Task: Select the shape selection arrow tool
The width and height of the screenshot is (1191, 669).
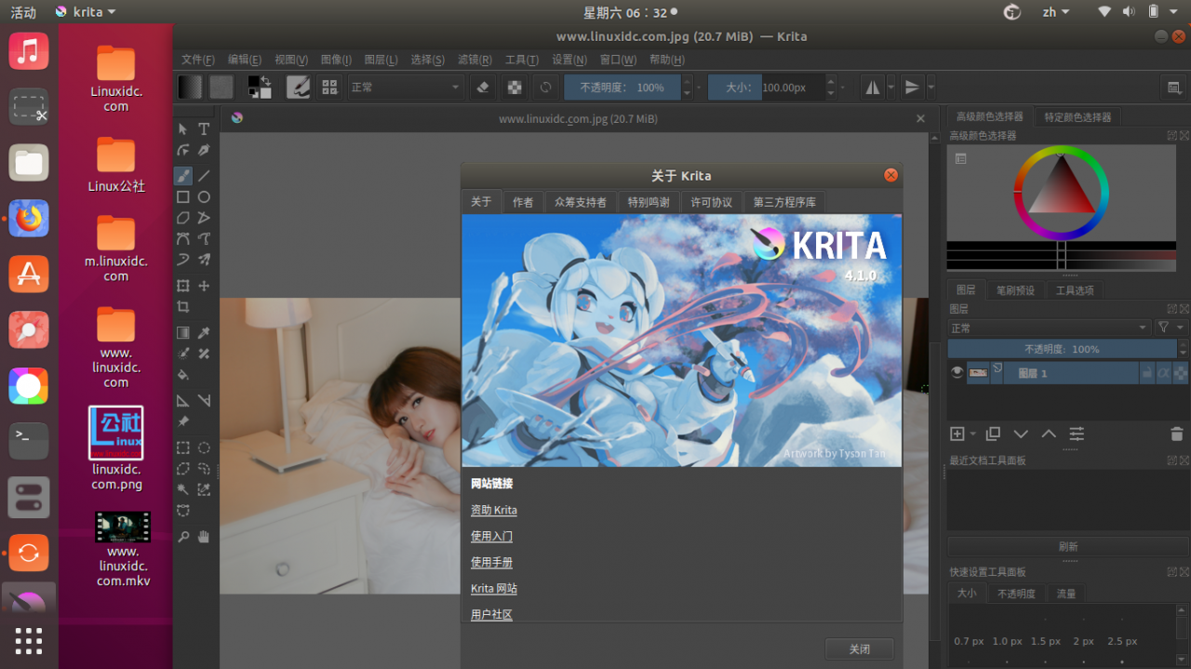Action: click(x=183, y=129)
